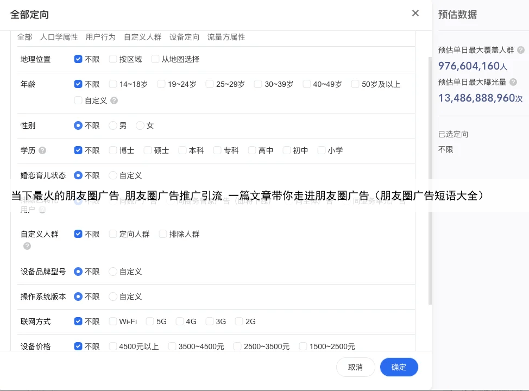Select 自定义 for 操作系统版本
The height and width of the screenshot is (391, 529).
tap(113, 297)
